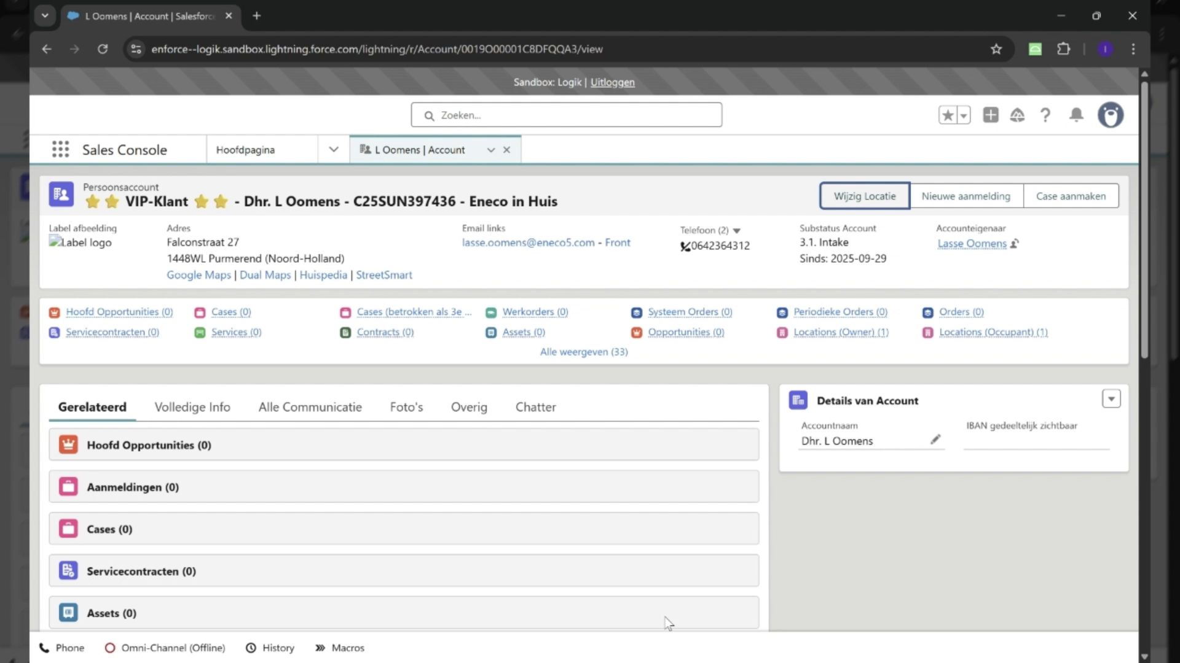Expand the Hoofdpagina tab dropdown
The image size is (1180, 663).
click(x=332, y=149)
